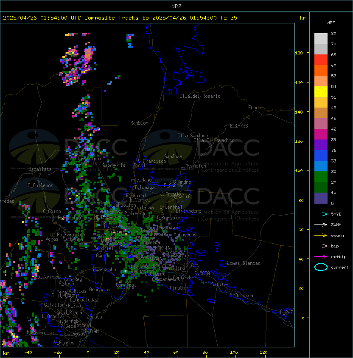
Task: Click the Ugarteche location label
Action: (x=105, y=270)
